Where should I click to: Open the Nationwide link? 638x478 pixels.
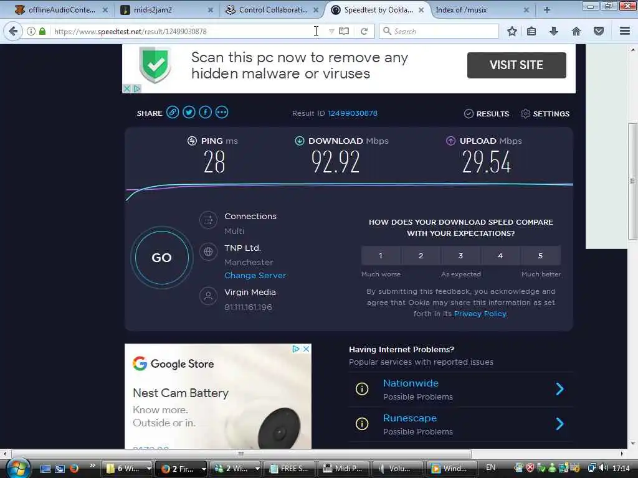click(x=411, y=383)
